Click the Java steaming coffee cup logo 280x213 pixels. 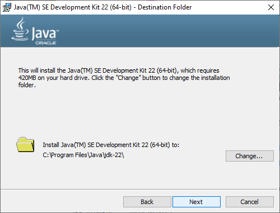pyautogui.click(x=20, y=29)
